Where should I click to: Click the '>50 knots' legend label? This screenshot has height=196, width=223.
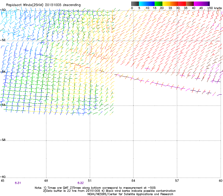214,8
